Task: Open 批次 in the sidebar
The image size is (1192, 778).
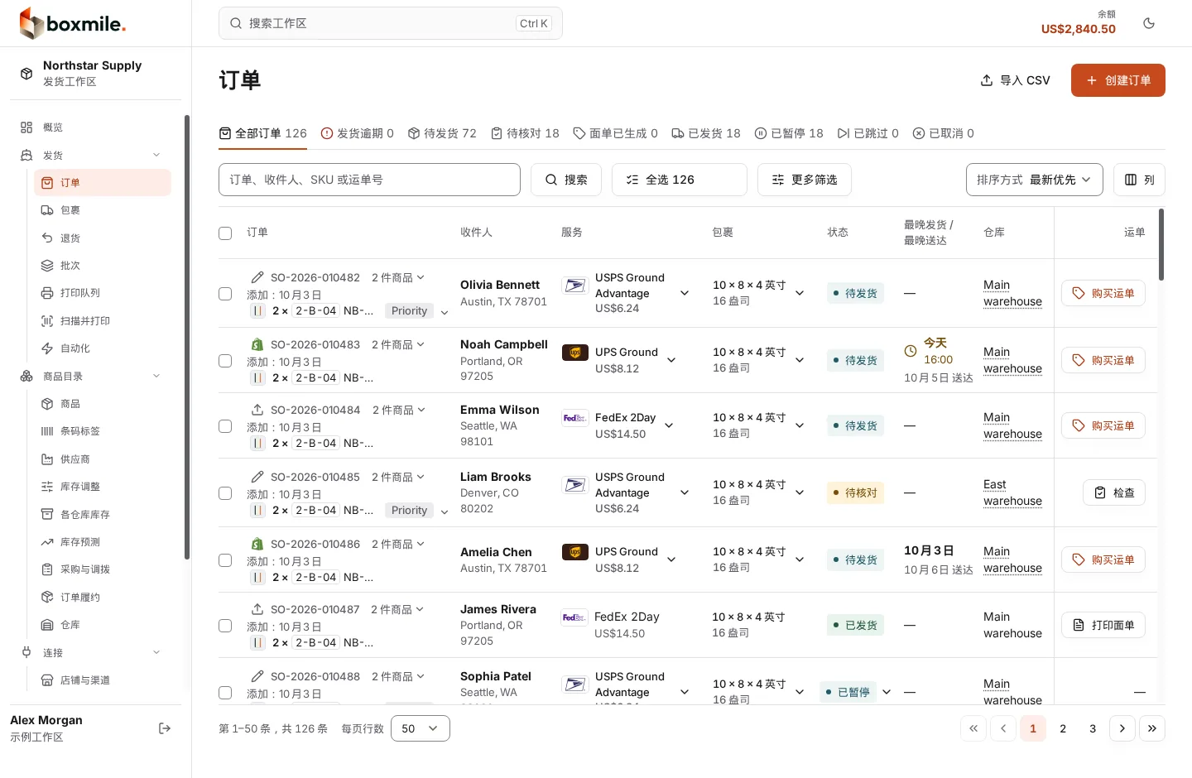Action: (x=103, y=266)
